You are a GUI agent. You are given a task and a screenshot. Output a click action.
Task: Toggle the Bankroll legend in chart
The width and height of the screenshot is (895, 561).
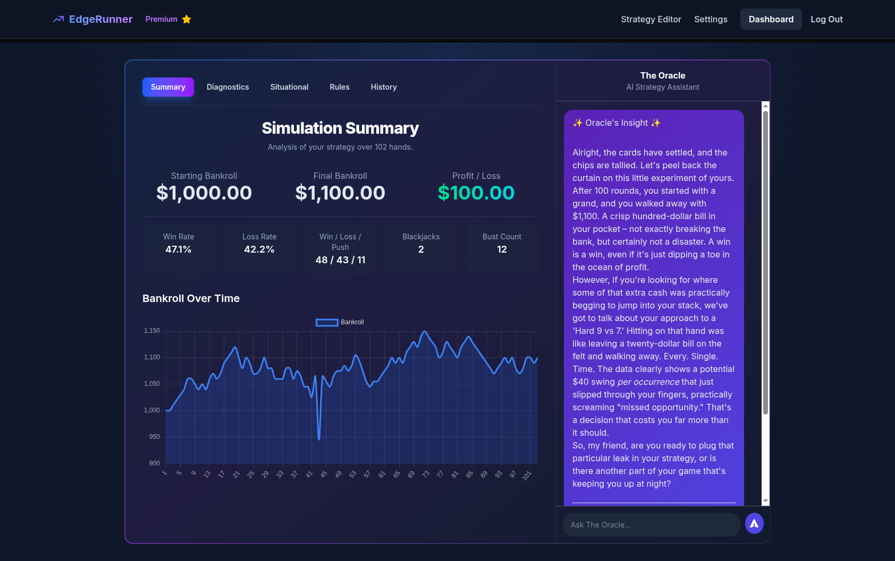coord(340,322)
